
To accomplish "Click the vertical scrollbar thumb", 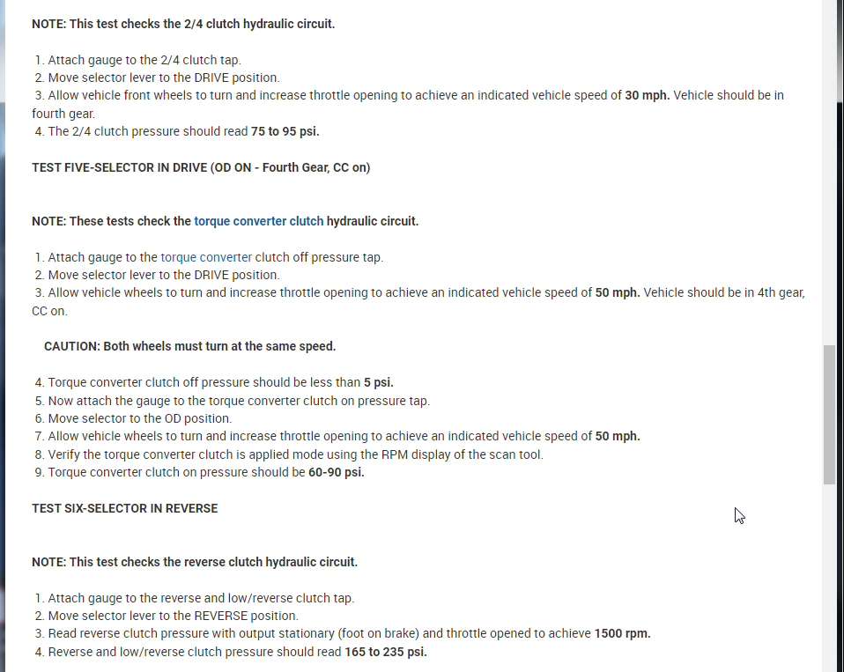I will (x=829, y=414).
